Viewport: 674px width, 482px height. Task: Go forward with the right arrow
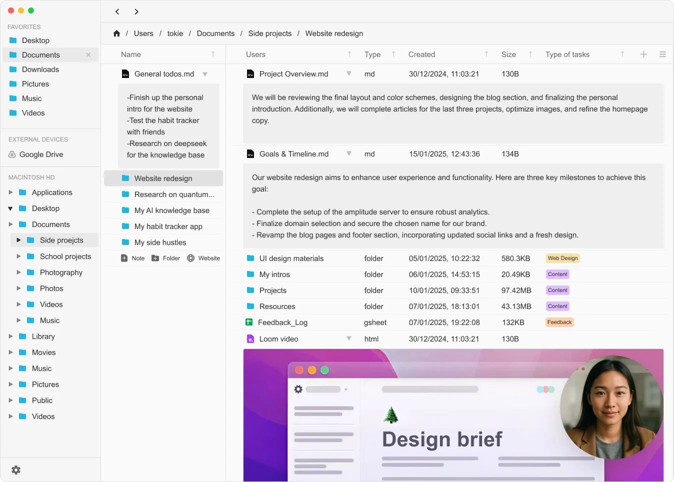click(136, 11)
